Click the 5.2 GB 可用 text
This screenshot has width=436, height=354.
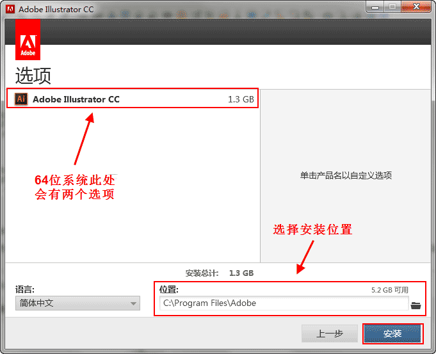point(390,290)
